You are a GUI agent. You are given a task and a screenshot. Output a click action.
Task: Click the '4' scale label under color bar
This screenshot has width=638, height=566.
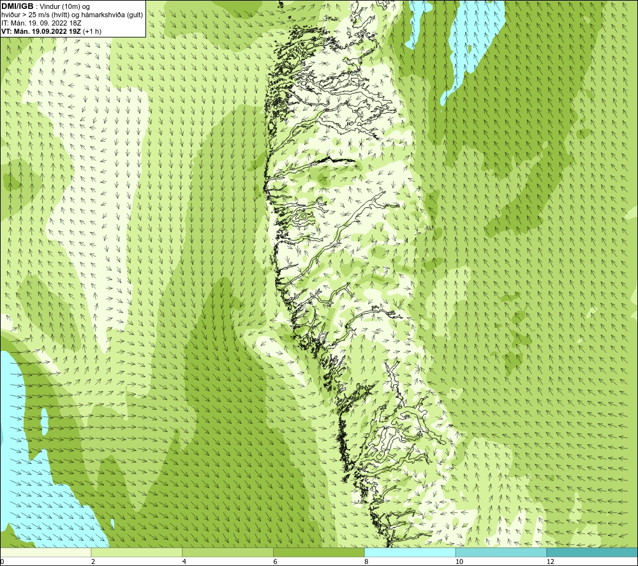tap(184, 562)
